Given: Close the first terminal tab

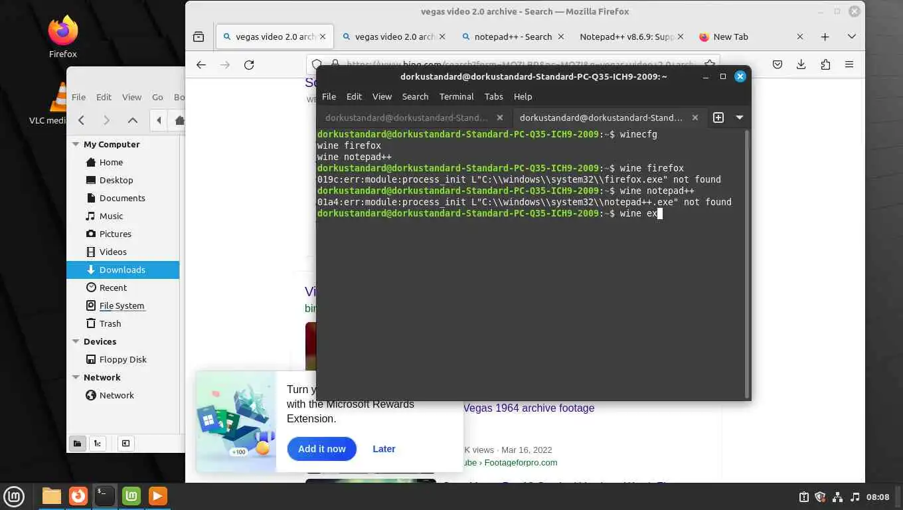Looking at the screenshot, I should [x=500, y=118].
